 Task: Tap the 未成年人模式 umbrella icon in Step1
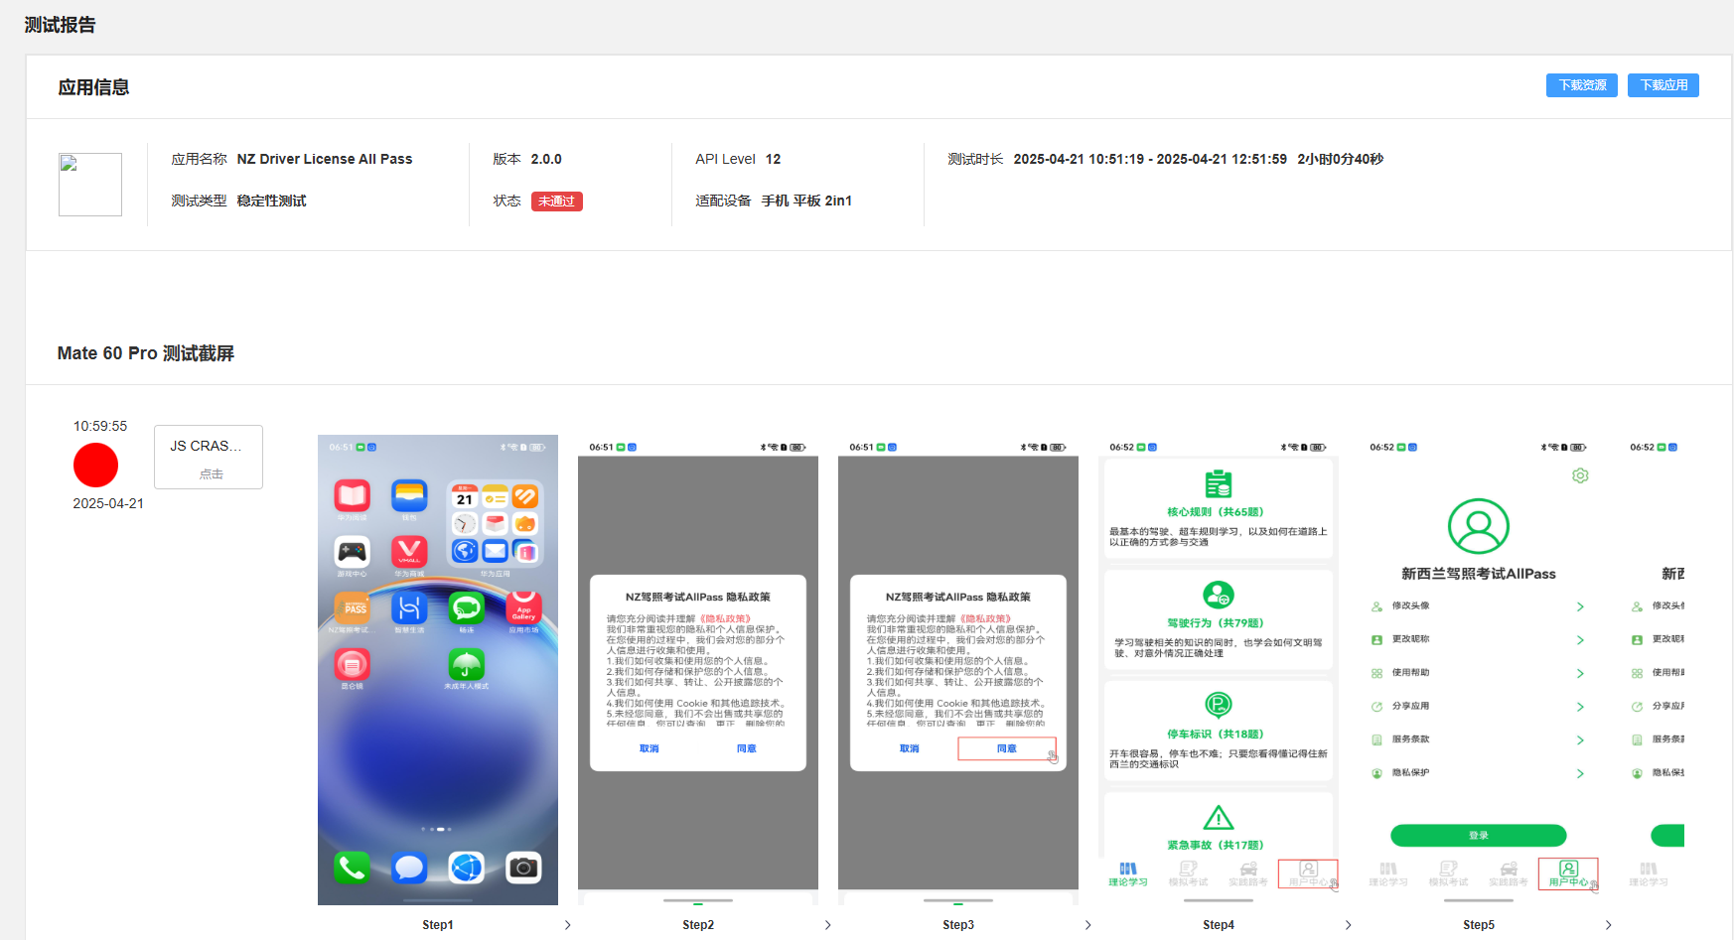[x=466, y=664]
